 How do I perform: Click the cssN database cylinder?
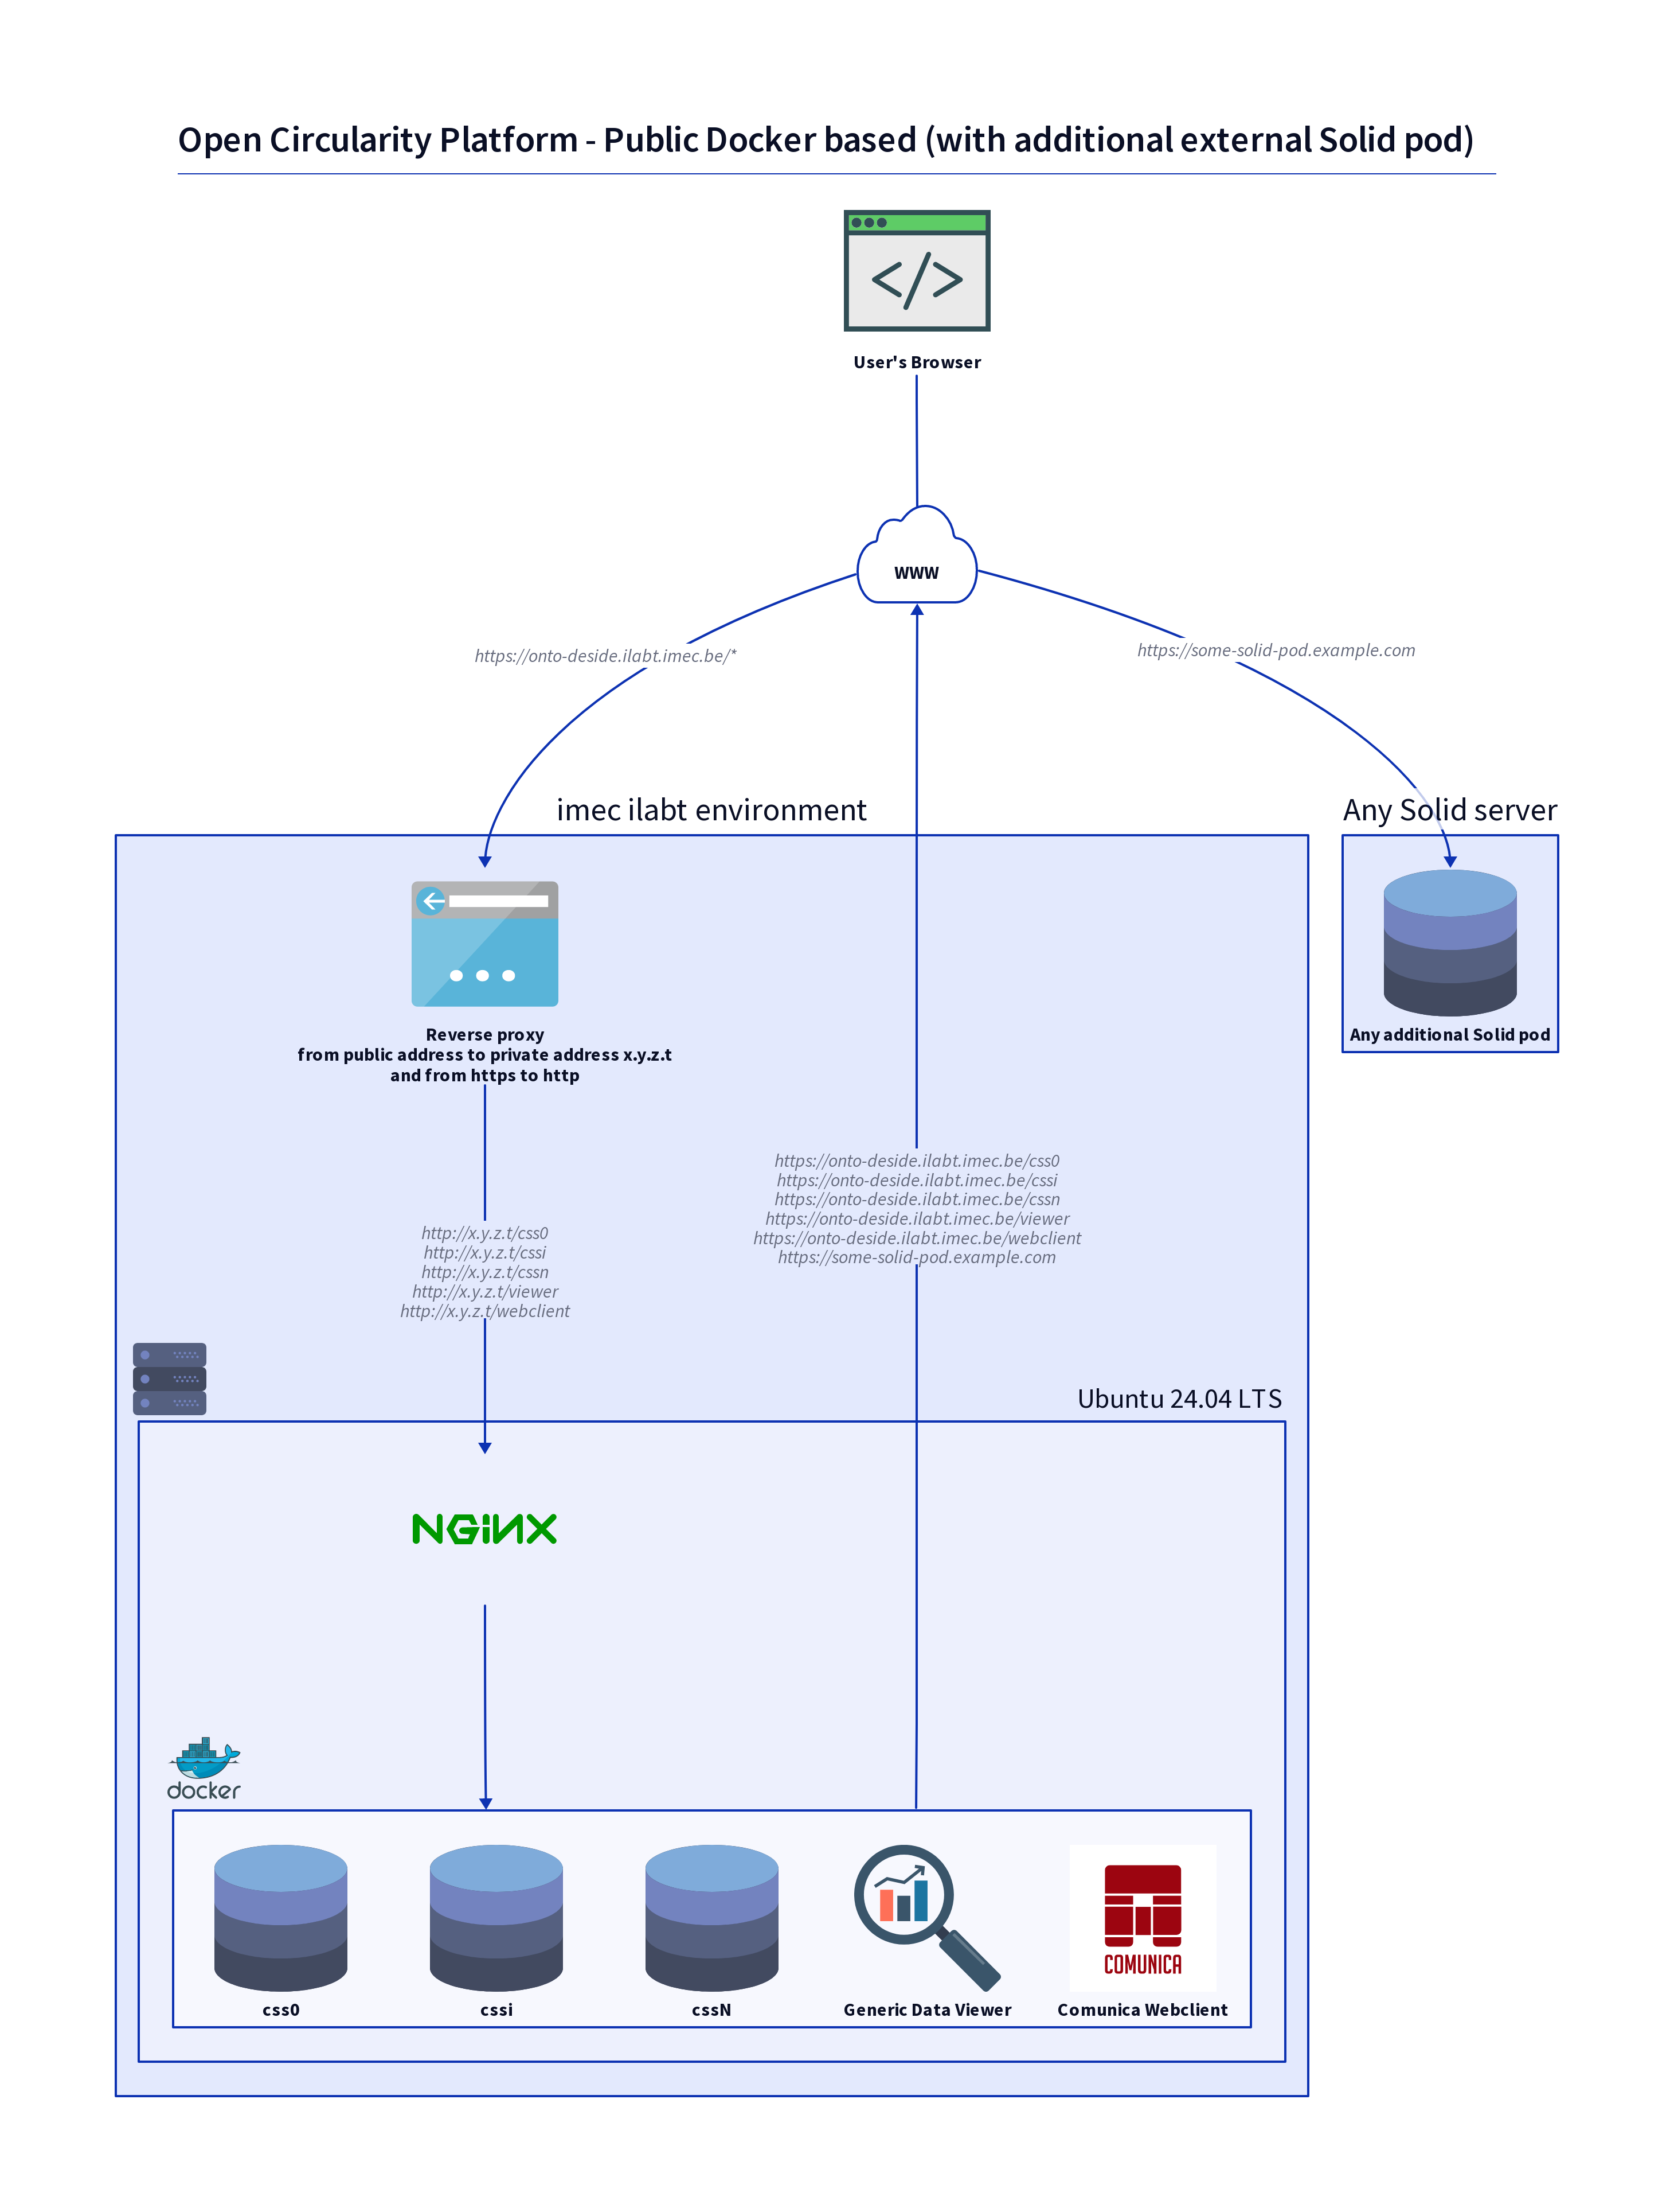pyautogui.click(x=711, y=1917)
